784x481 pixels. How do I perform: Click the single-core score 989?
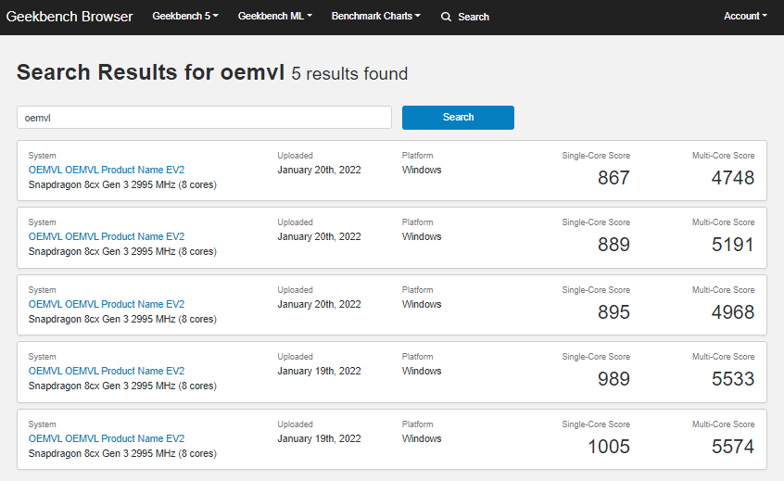(x=613, y=379)
